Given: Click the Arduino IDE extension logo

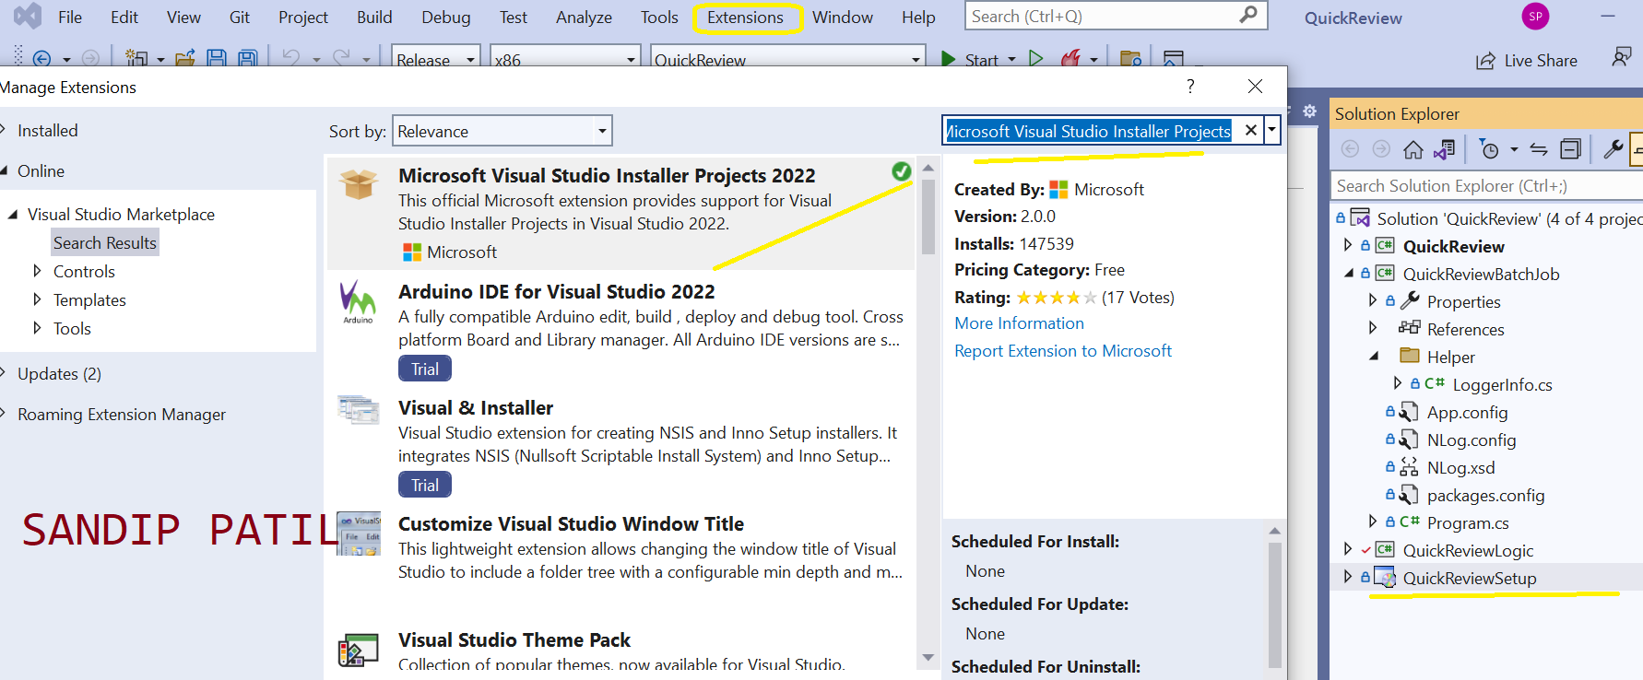Looking at the screenshot, I should [358, 302].
